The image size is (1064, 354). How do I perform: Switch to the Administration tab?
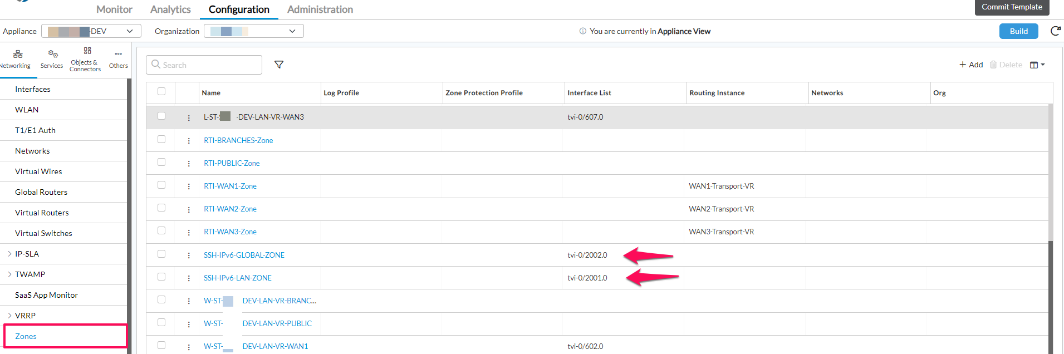(320, 9)
